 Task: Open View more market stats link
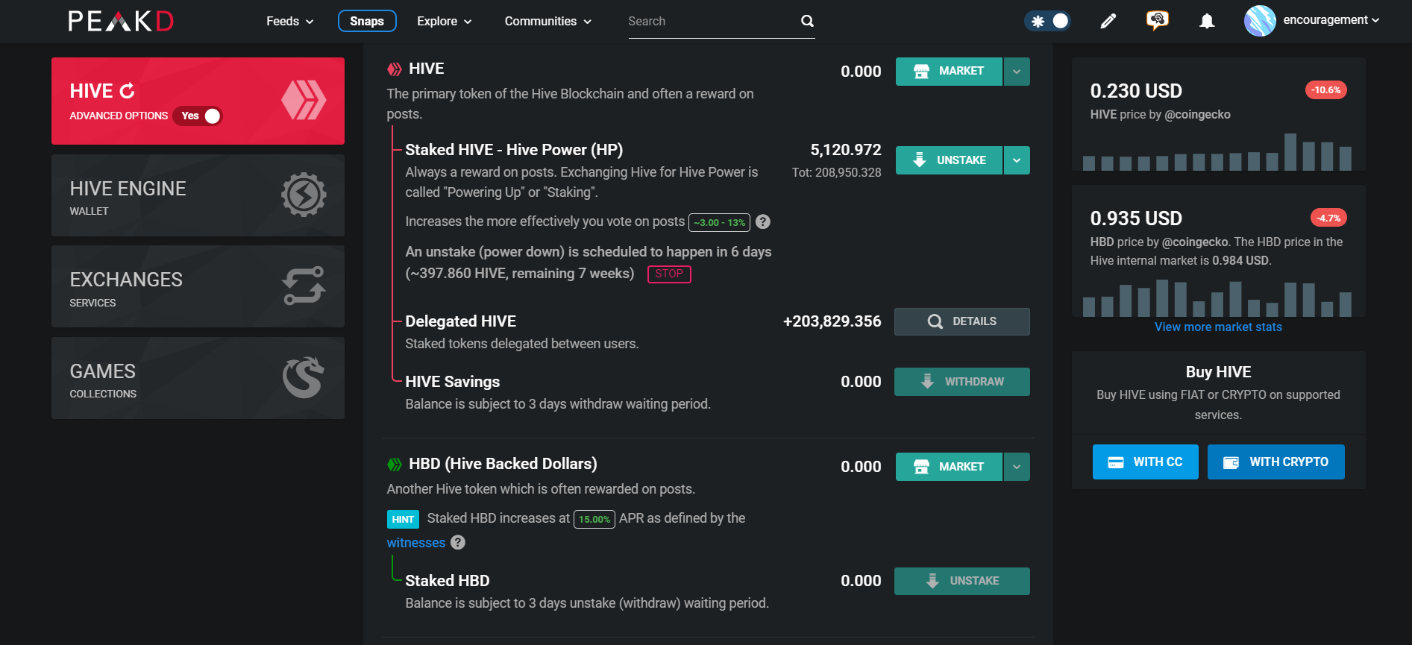click(x=1218, y=327)
